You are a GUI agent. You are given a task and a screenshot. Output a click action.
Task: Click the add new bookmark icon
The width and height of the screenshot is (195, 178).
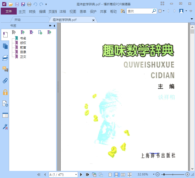[23, 32]
